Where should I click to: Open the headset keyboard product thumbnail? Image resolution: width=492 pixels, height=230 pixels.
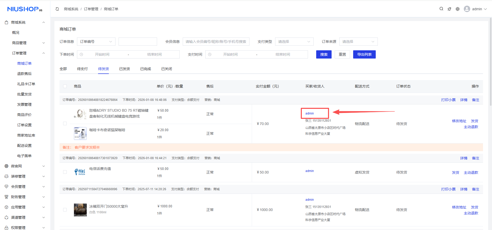coord(80,114)
